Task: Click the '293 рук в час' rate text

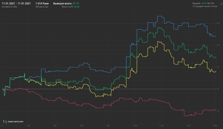Action: point(42,7)
